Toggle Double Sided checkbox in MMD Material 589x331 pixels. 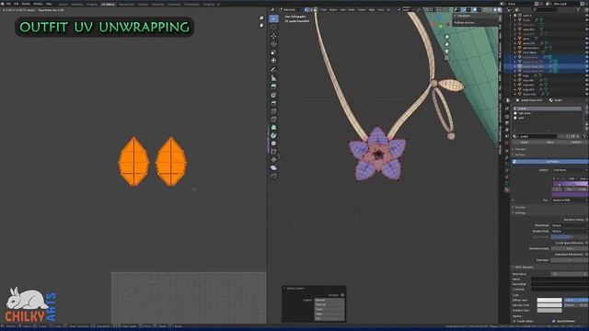coord(514,321)
